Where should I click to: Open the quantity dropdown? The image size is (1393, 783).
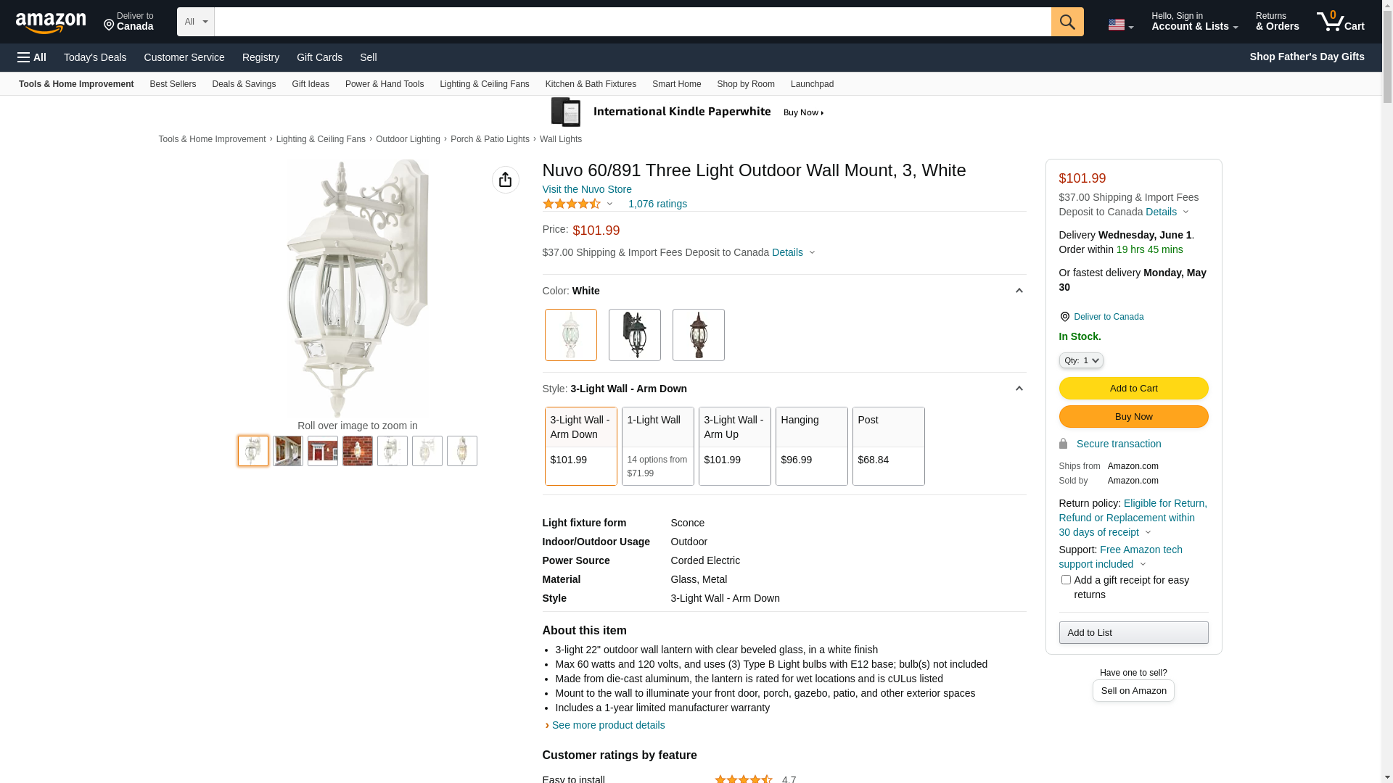(1081, 360)
